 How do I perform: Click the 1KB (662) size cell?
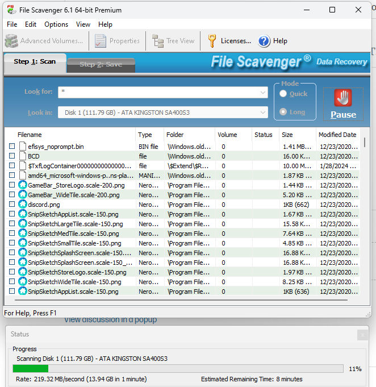(296, 205)
